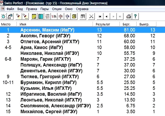Open the Справка menu
Screen dimensions: 165x116
[82, 9]
